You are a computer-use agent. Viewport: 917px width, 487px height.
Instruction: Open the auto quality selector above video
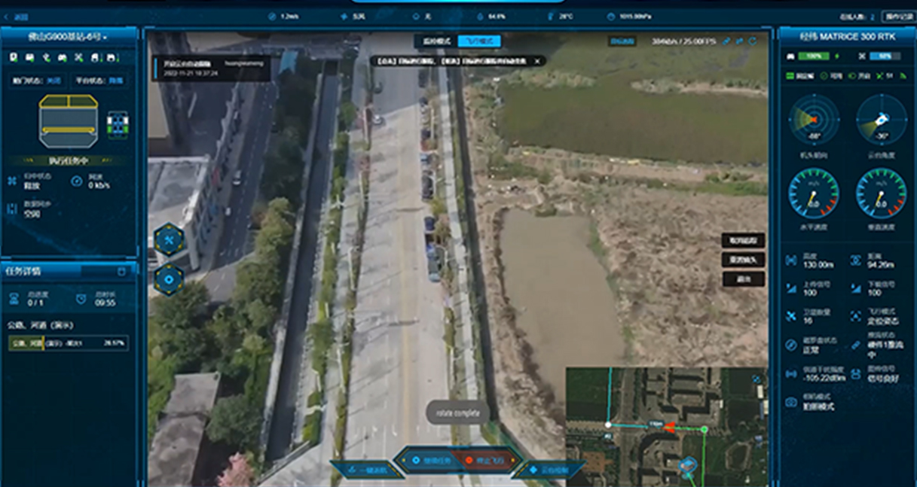pyautogui.click(x=622, y=41)
